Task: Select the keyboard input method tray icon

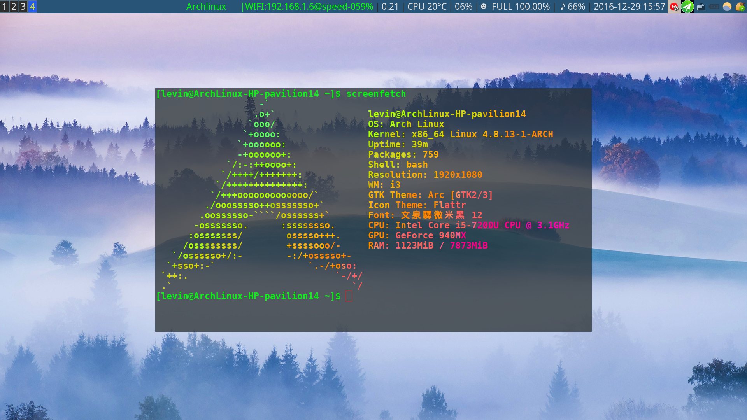Action: (x=700, y=7)
